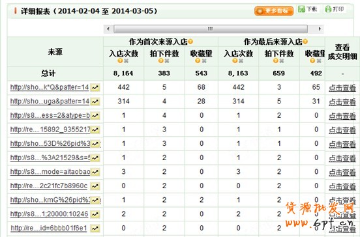Click help icon under last-source 拍下件数 column
This screenshot has width=360, height=237.
(x=276, y=61)
